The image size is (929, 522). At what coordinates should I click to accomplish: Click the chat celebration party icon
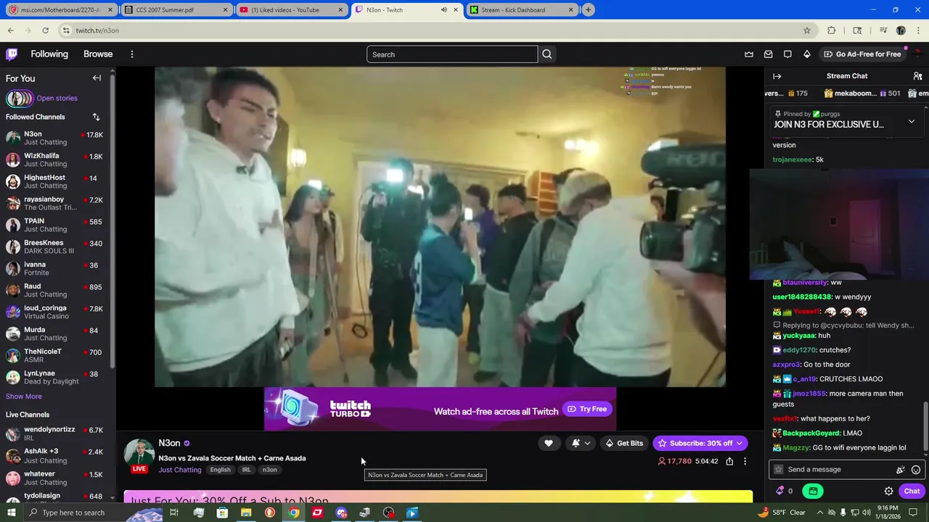pyautogui.click(x=901, y=470)
